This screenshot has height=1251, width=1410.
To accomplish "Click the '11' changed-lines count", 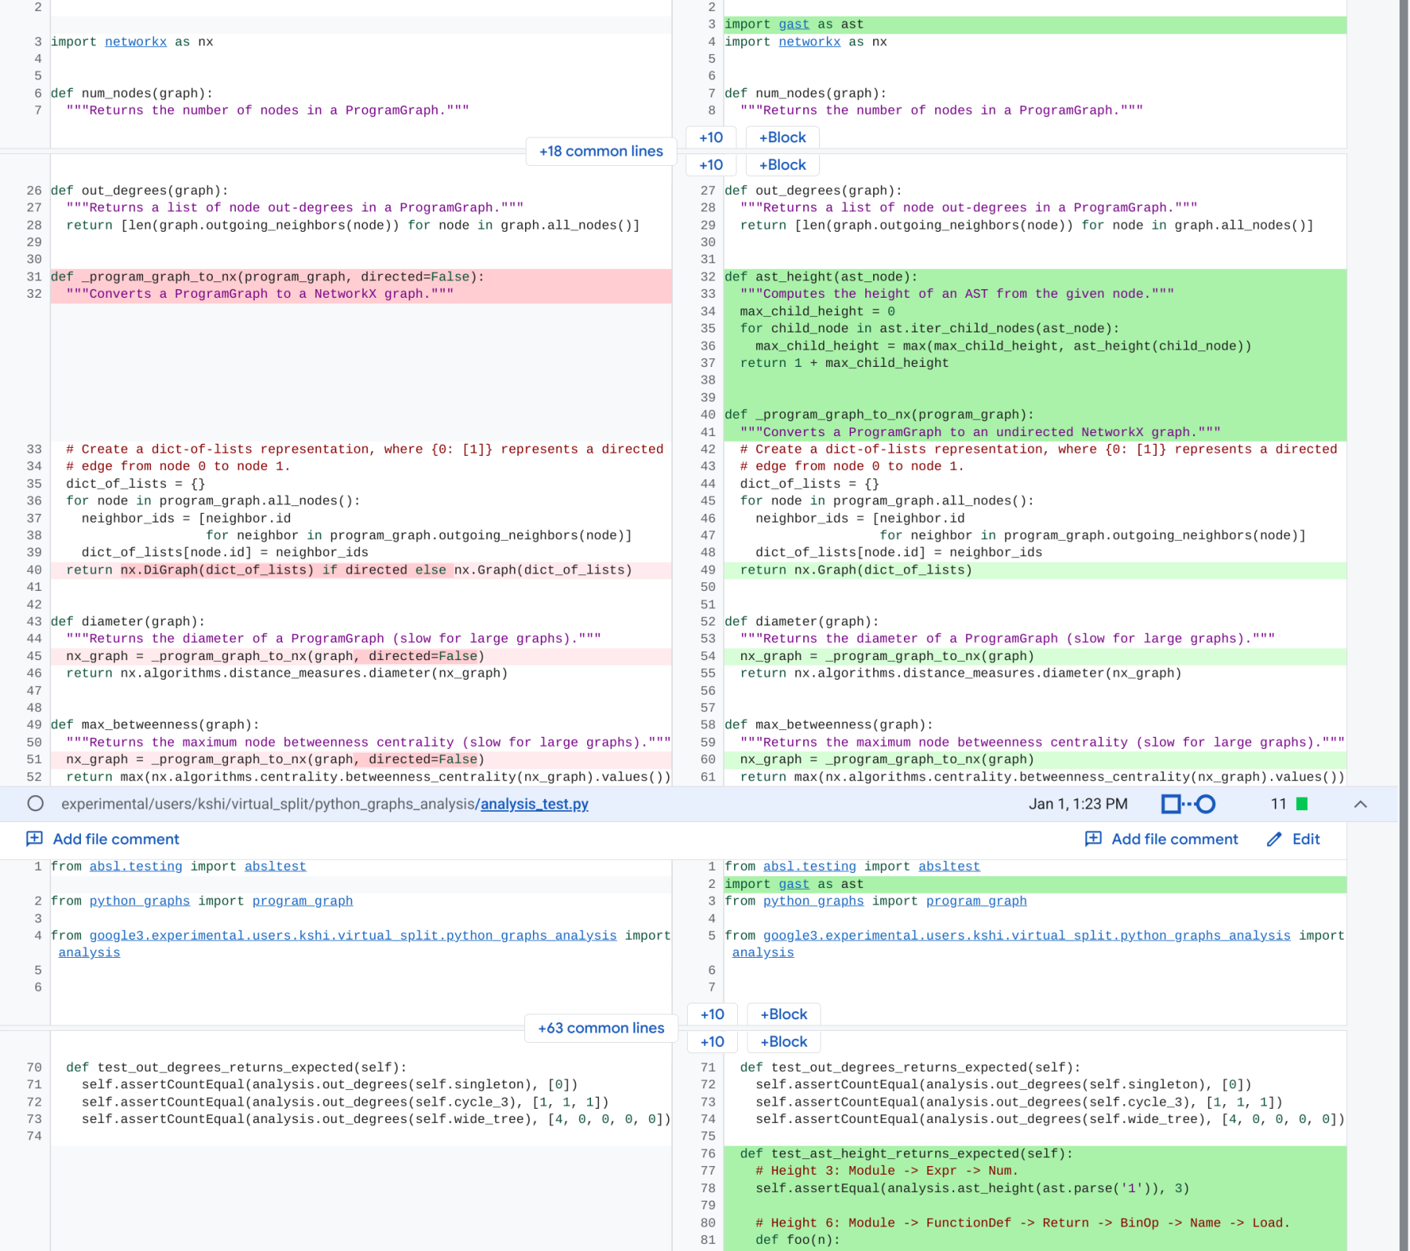I will (1279, 804).
